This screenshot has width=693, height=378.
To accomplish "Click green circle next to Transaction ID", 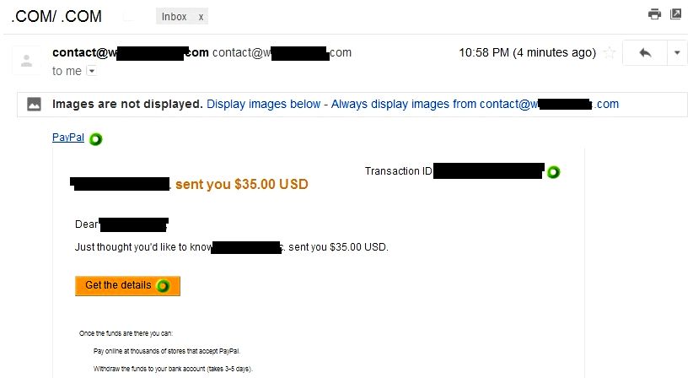I will [553, 172].
